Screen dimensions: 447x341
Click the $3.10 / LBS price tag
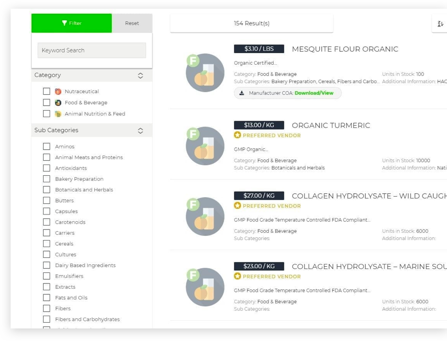[259, 49]
